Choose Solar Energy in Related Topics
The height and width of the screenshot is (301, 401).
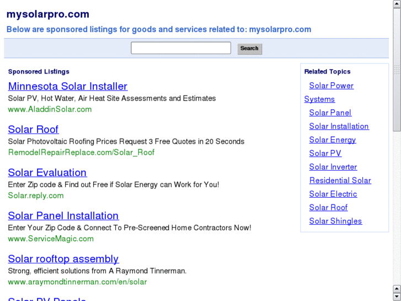coord(332,140)
